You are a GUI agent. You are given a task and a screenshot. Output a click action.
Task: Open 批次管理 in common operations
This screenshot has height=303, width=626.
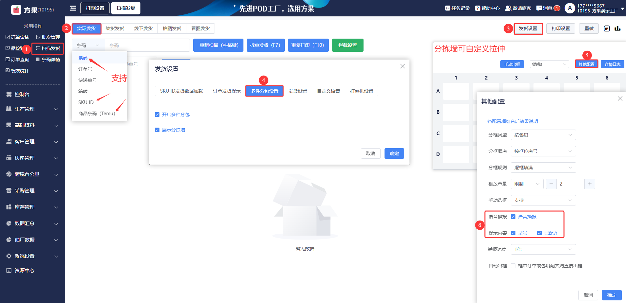(x=48, y=37)
